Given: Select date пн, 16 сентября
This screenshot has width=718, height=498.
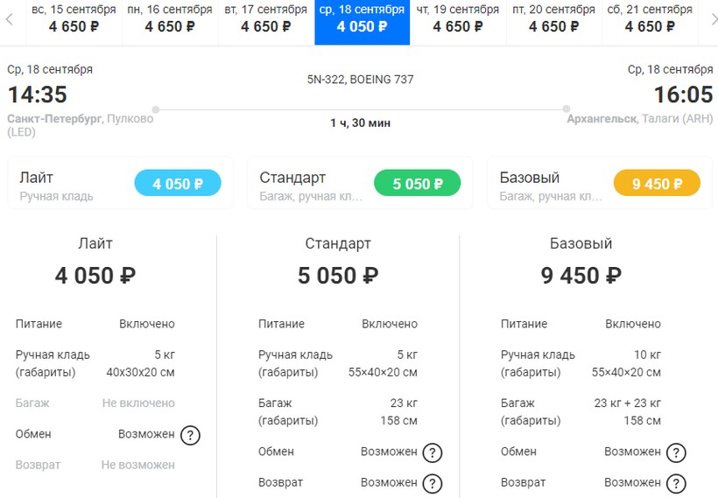Looking at the screenshot, I should click(x=170, y=19).
